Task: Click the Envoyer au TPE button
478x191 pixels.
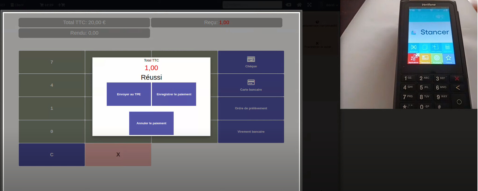Action: 129,94
